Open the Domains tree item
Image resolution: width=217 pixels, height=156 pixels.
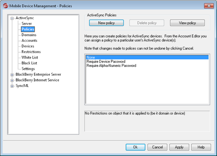pos(29,35)
